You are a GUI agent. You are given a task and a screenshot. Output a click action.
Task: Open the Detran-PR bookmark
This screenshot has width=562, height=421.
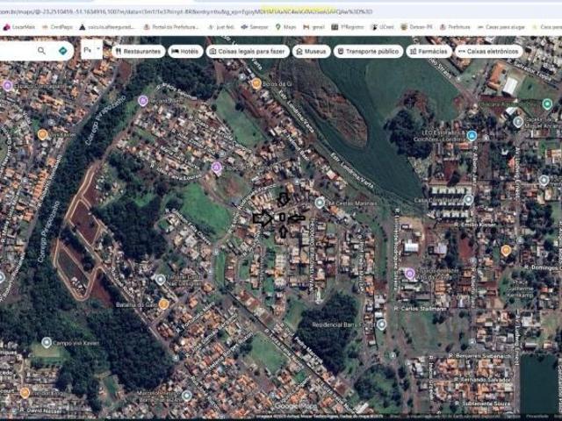[417, 27]
